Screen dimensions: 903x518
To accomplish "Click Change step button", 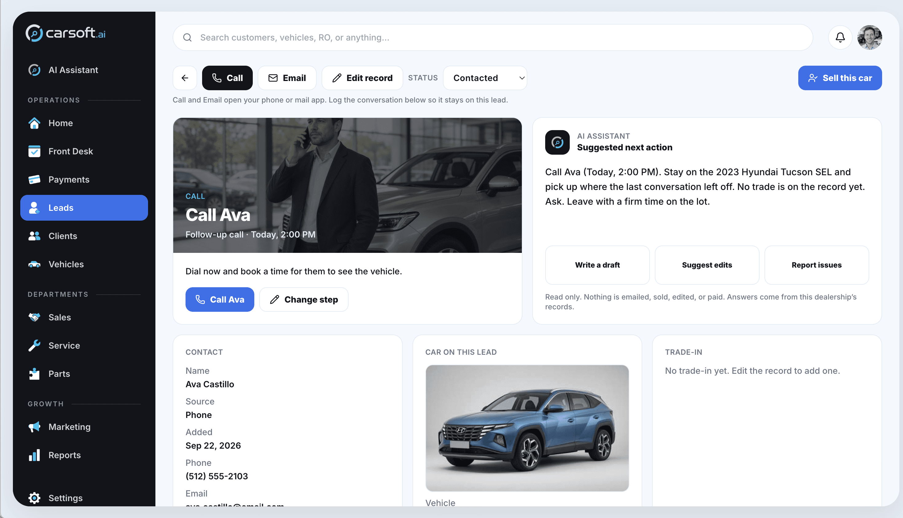I will pos(304,300).
